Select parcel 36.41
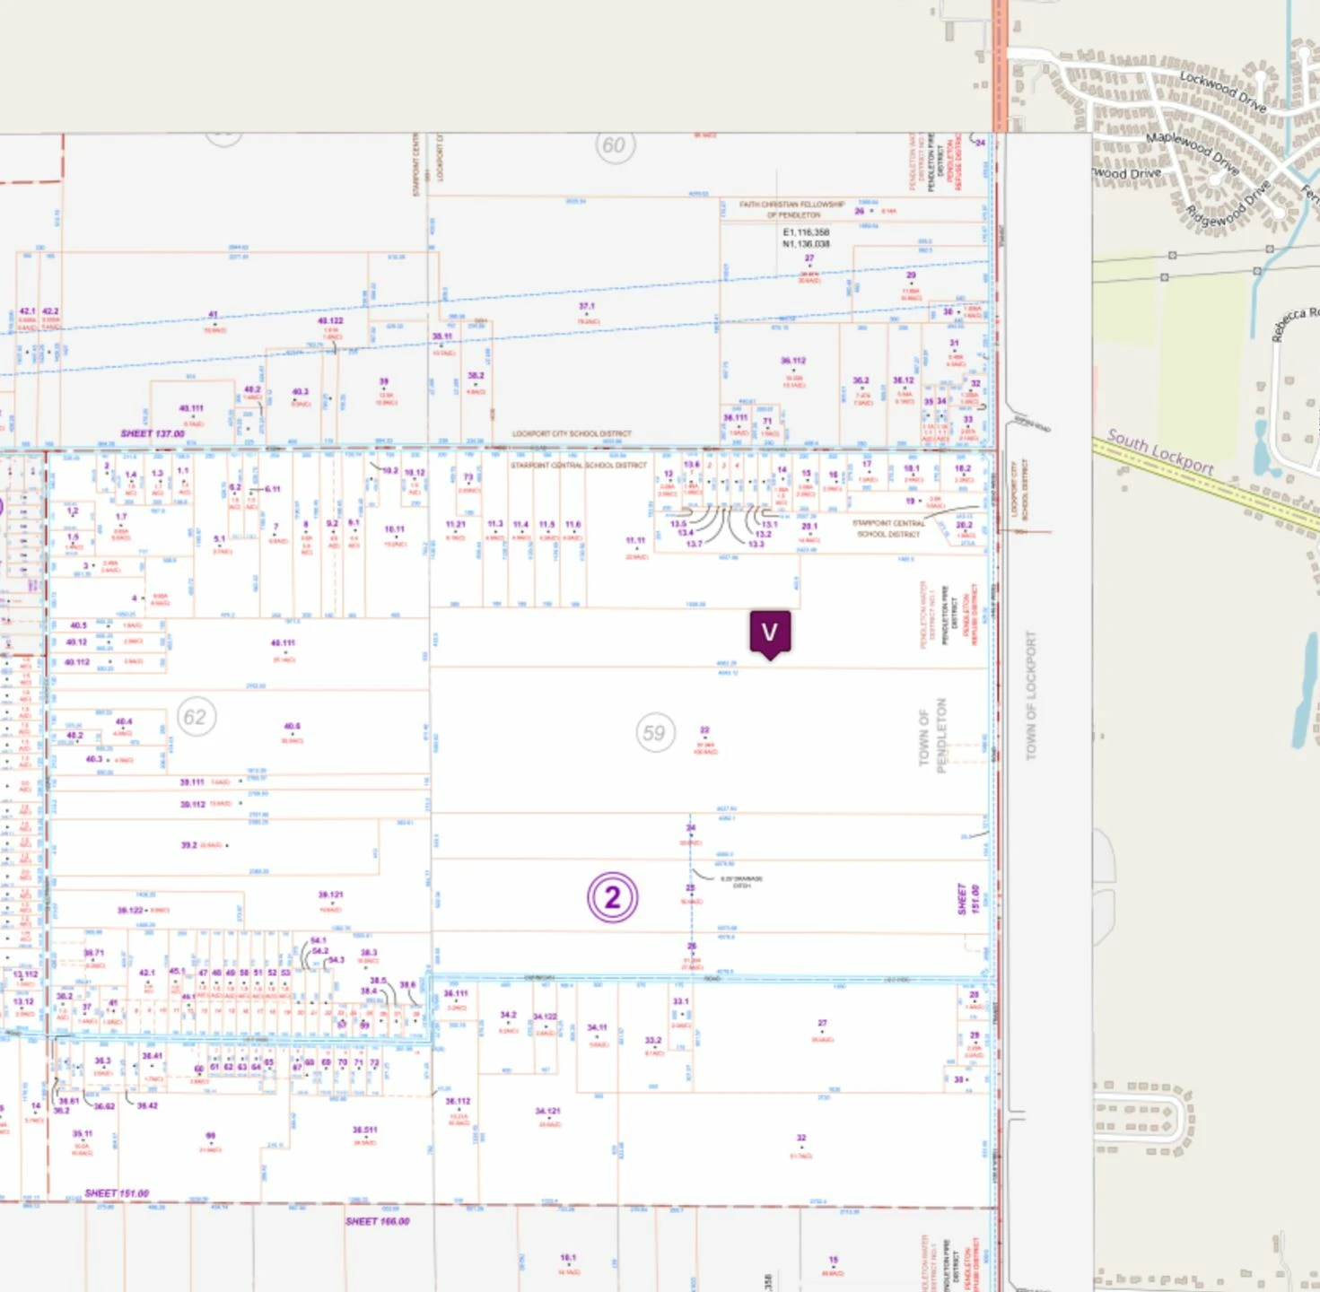 click(x=153, y=1056)
